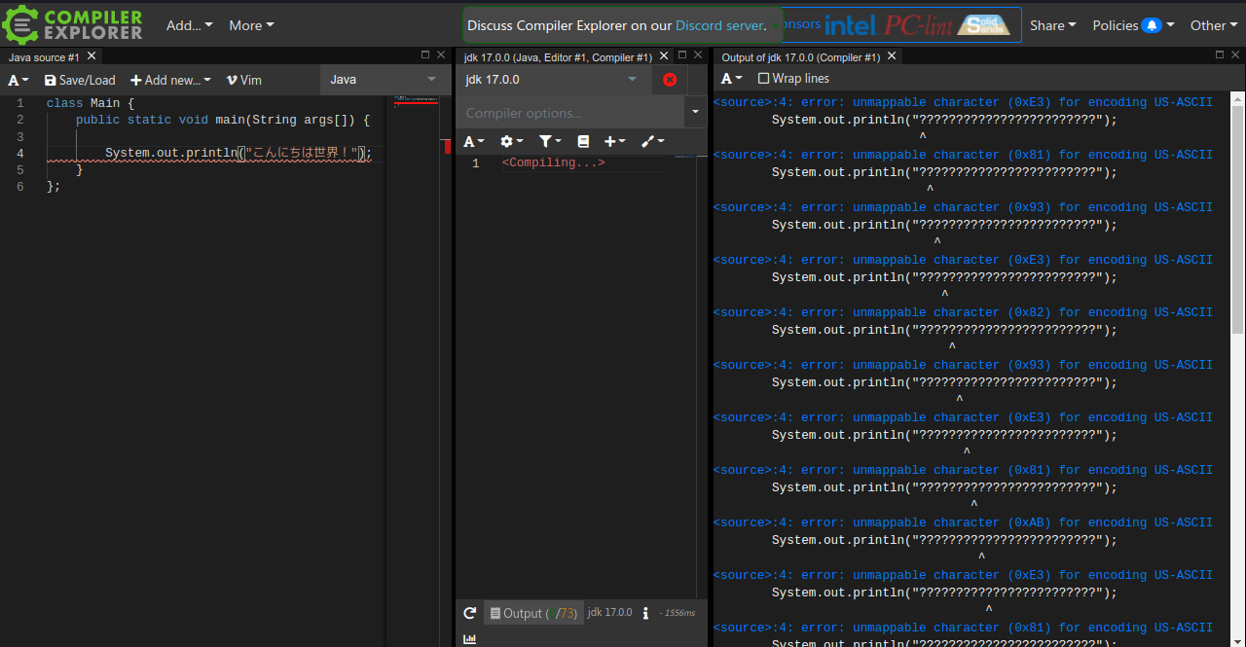Click the Compiler options input field
This screenshot has height=647, width=1246.
coord(565,112)
